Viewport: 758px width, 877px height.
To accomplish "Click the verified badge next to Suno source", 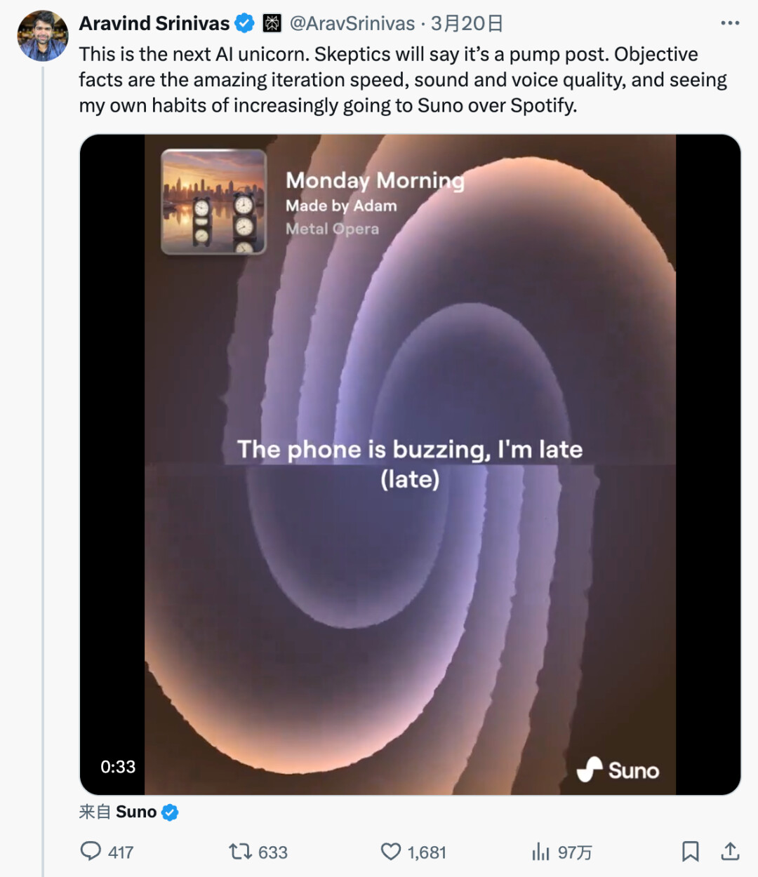I will (170, 812).
